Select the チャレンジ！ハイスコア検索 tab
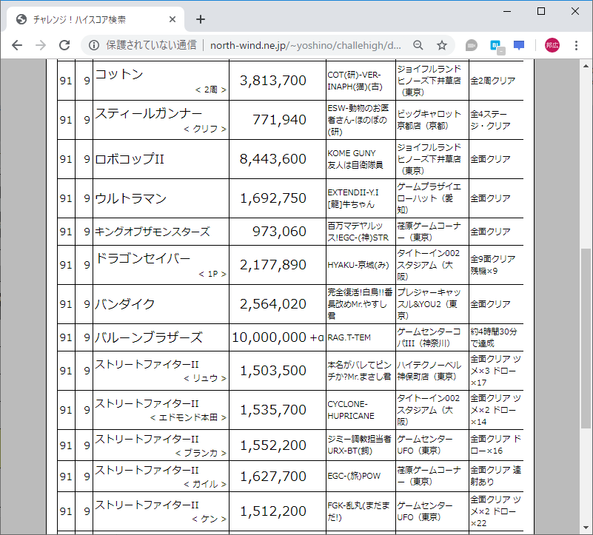This screenshot has width=593, height=535. pyautogui.click(x=96, y=19)
